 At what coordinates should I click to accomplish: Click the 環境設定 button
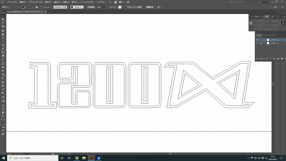coord(150,7)
